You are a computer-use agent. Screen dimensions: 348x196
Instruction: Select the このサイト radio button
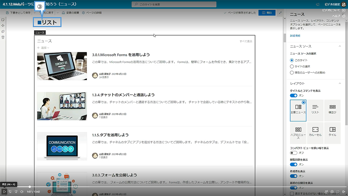point(292,60)
